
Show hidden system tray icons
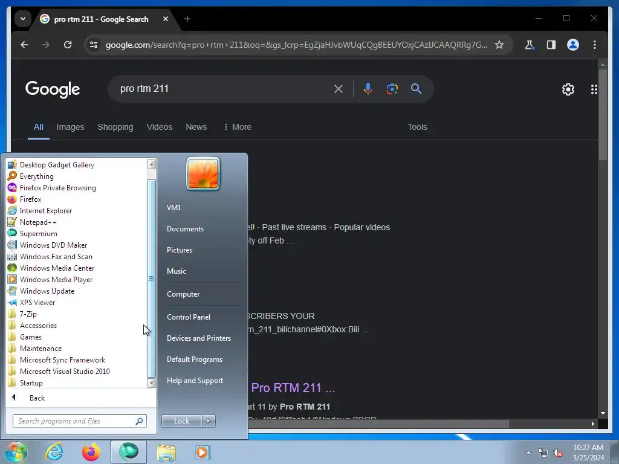coord(528,453)
